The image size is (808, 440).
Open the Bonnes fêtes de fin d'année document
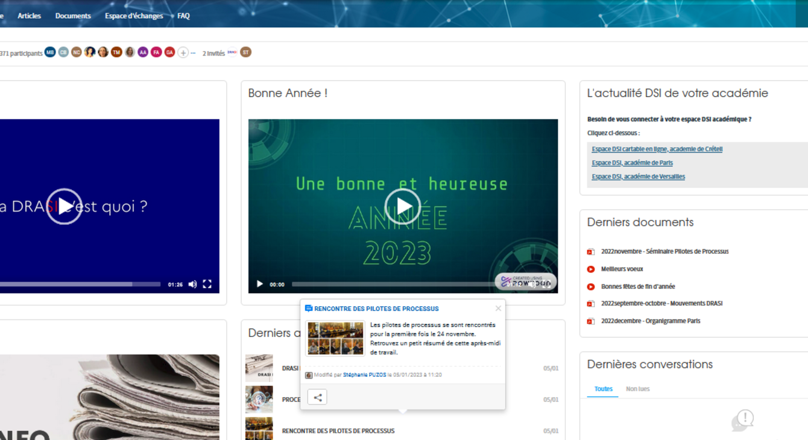pos(638,287)
